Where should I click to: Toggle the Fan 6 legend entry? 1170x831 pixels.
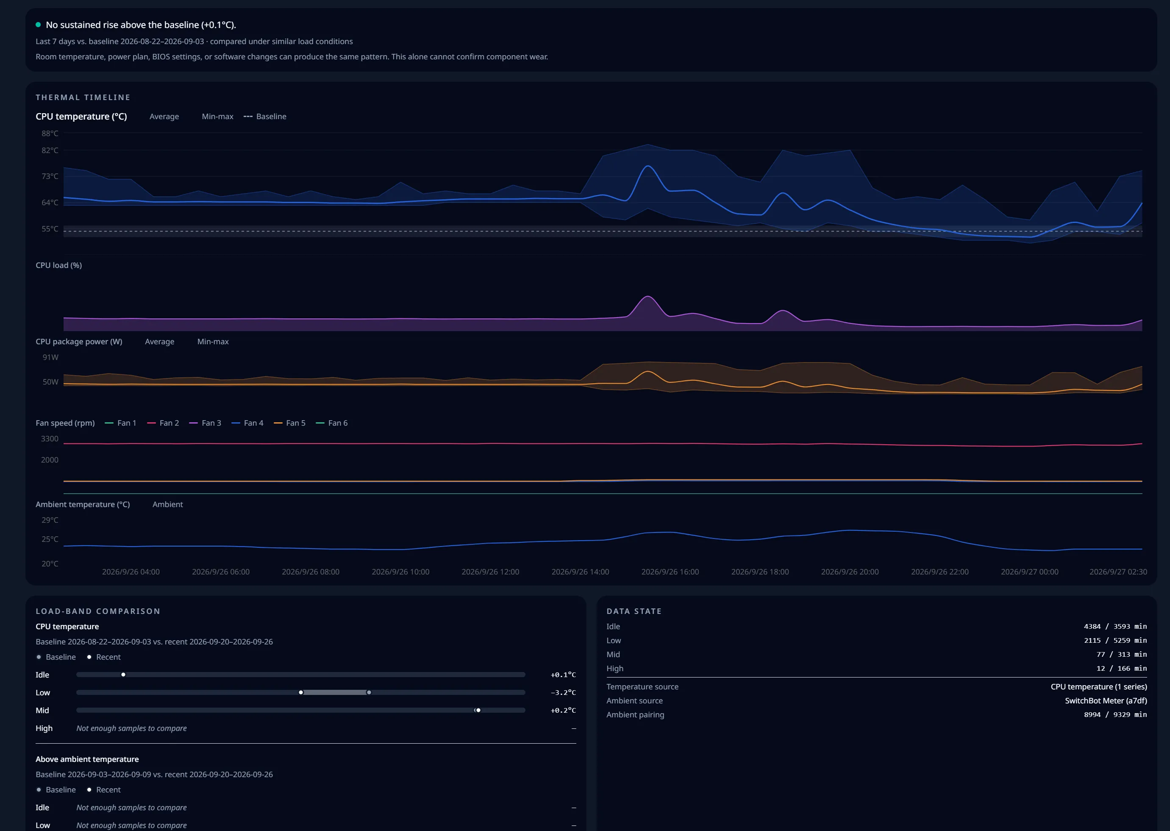(x=332, y=423)
